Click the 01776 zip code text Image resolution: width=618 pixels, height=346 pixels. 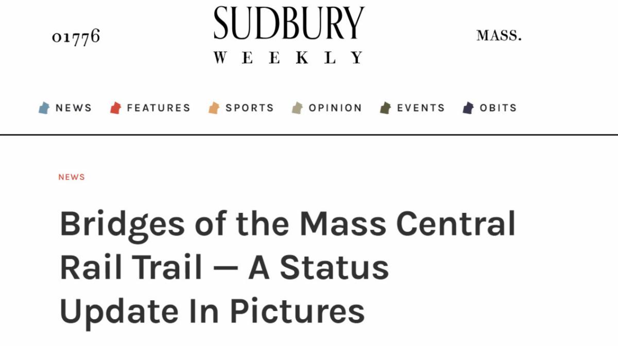[x=76, y=37]
